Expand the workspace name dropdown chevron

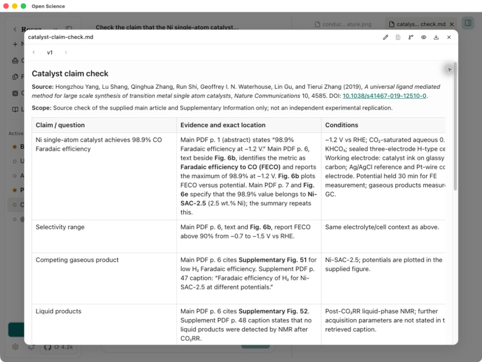[x=56, y=29]
